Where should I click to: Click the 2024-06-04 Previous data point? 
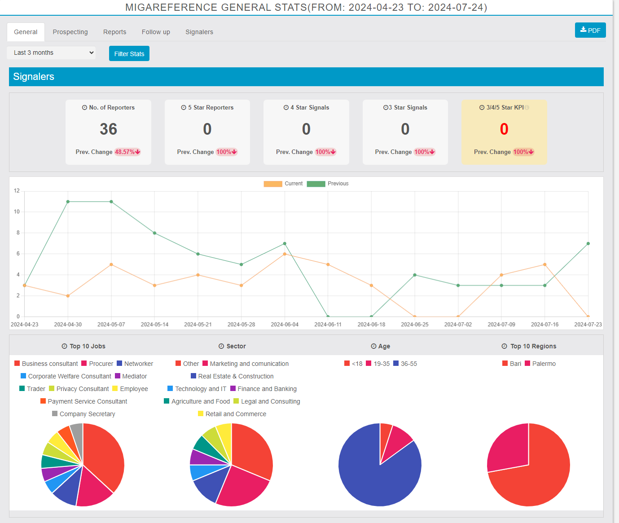coord(285,244)
